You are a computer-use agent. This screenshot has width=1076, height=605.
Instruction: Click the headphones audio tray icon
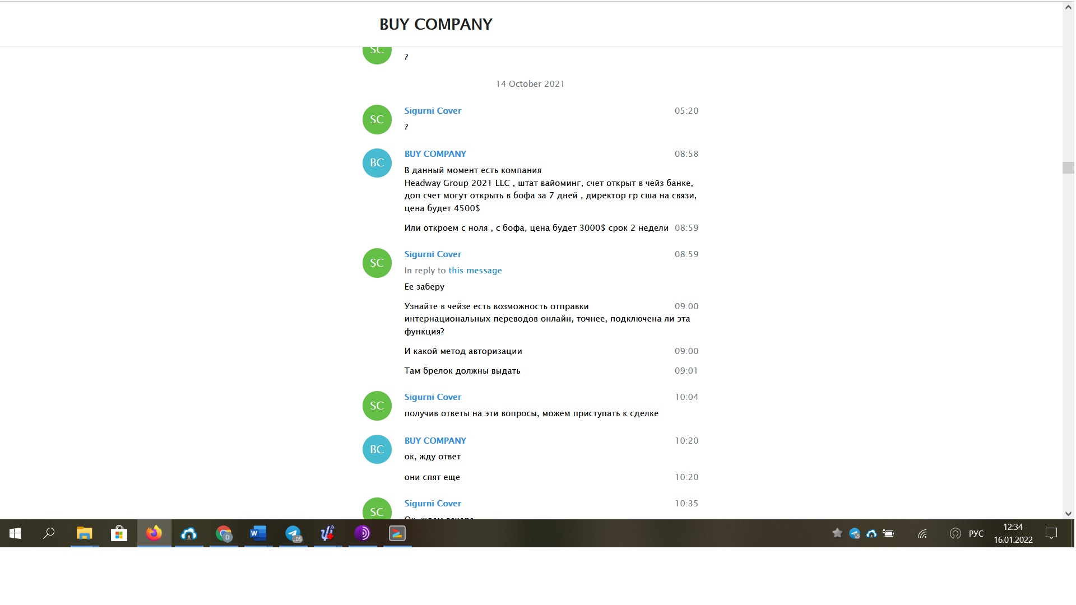click(x=956, y=533)
